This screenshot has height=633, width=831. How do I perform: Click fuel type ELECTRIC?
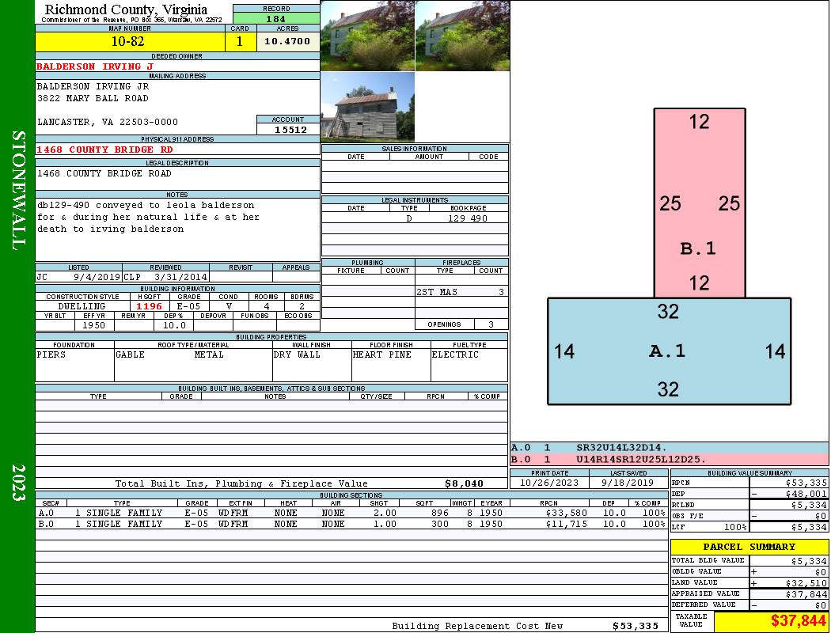(455, 354)
